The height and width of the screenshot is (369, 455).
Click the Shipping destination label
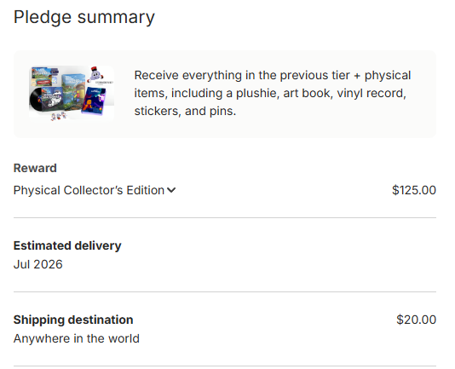[x=73, y=320]
